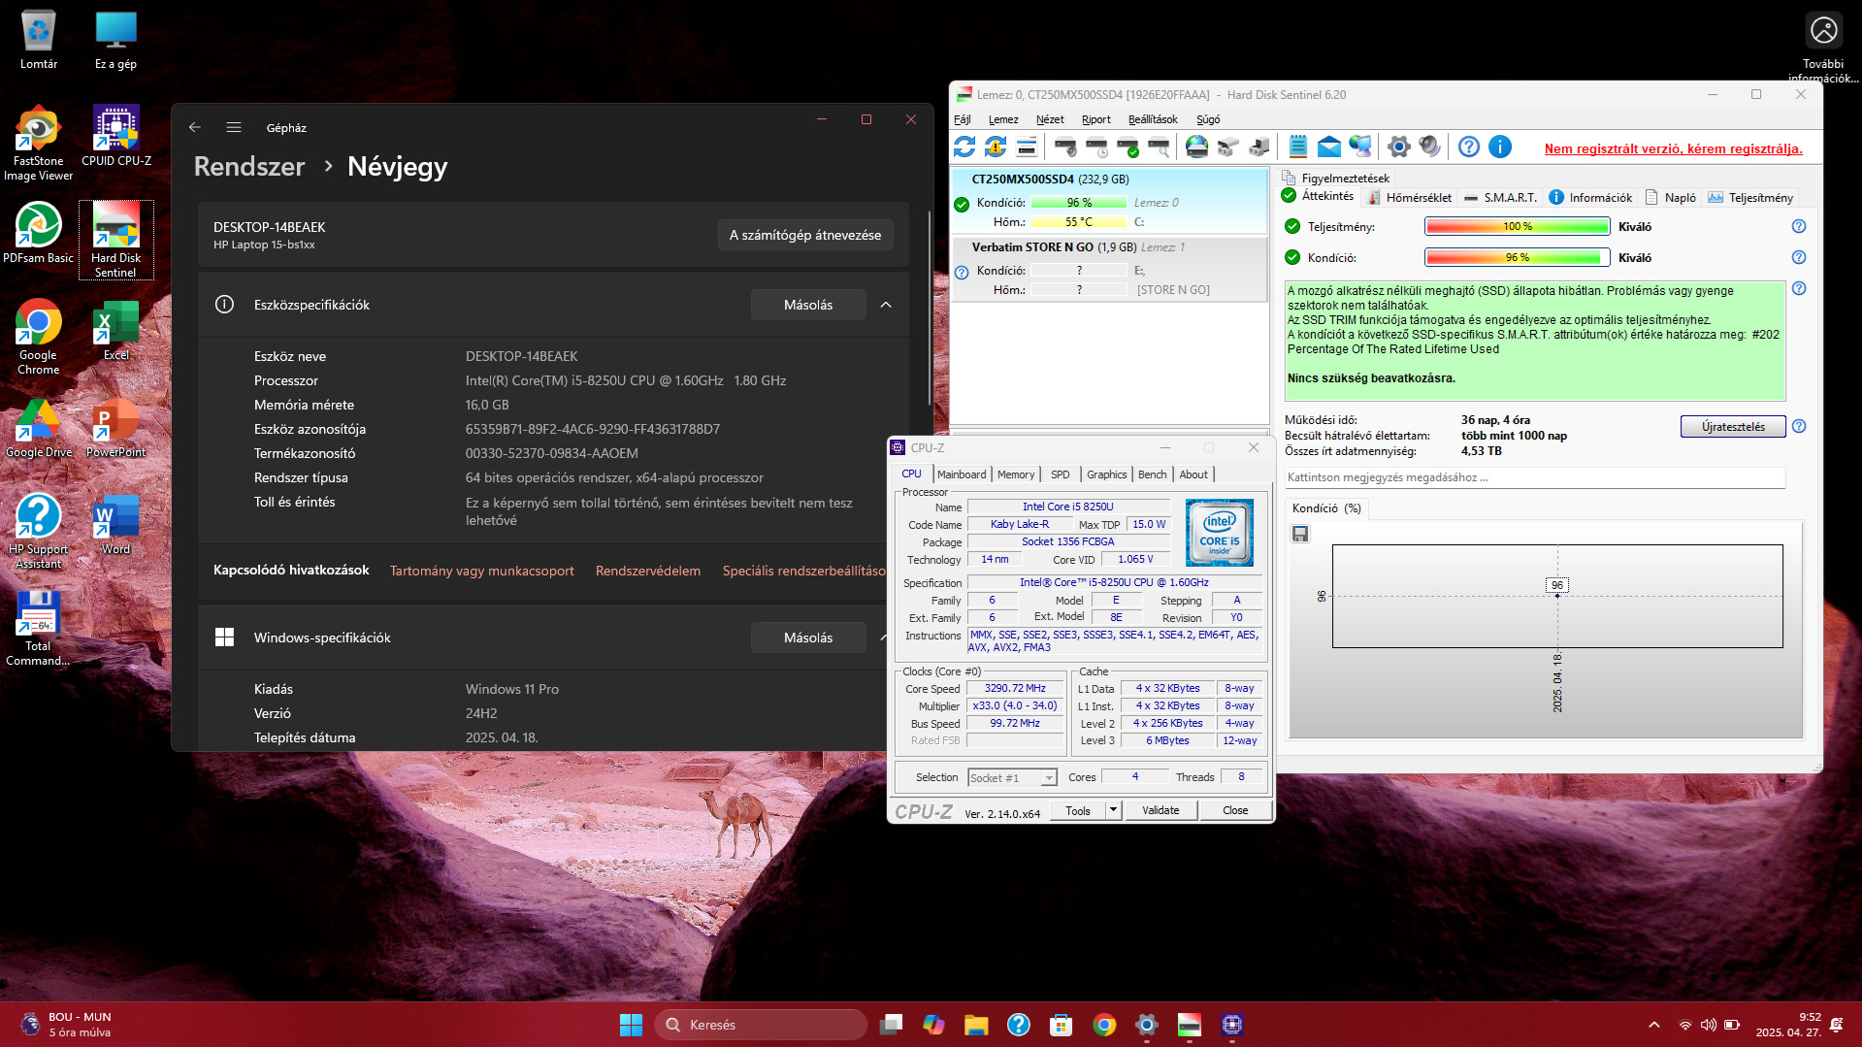Viewport: 1862px width, 1047px height.
Task: Click the blue info icon in the toolbar
Action: pos(1499,147)
